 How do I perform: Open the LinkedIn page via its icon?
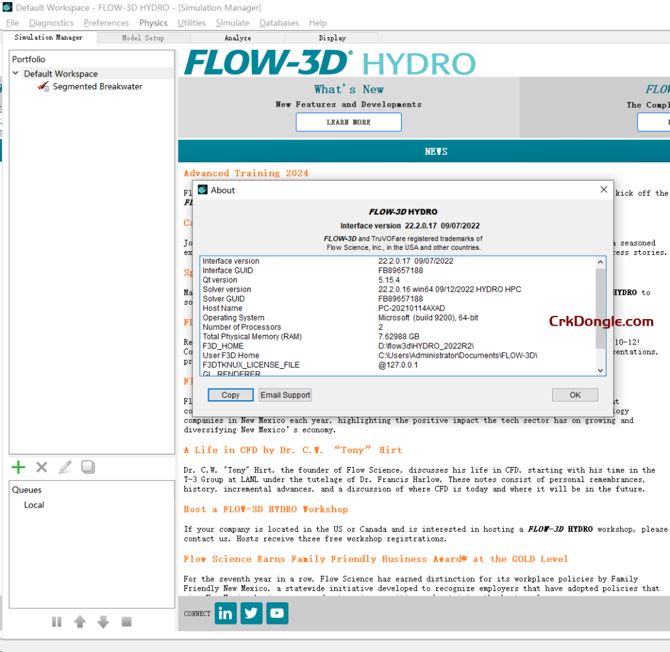tap(225, 613)
